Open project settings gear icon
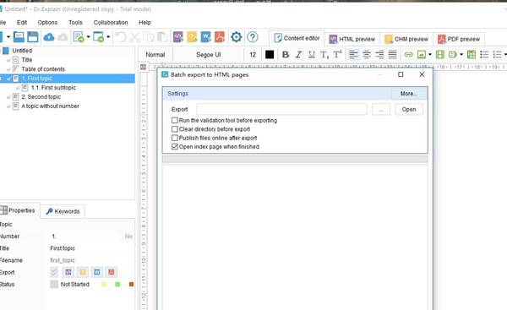 coord(237,37)
